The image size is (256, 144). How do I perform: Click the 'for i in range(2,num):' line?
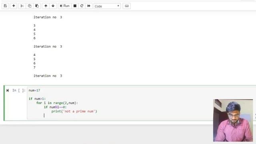(x=57, y=103)
